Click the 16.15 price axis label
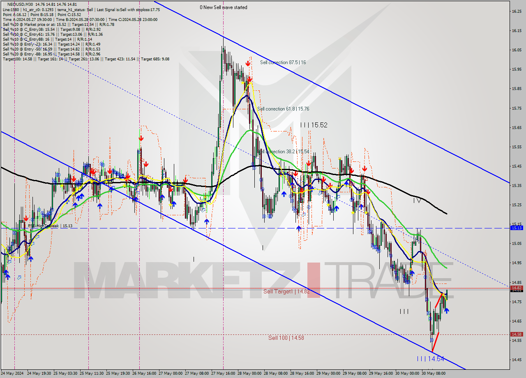The image size is (526, 378). pos(516,30)
